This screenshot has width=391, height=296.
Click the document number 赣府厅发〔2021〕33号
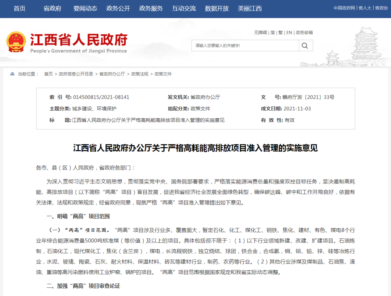pyautogui.click(x=308, y=97)
